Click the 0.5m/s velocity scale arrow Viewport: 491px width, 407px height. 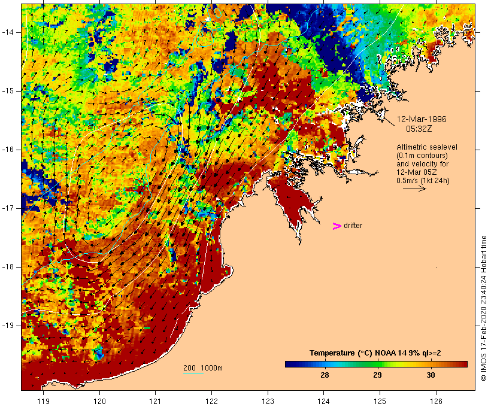coord(414,189)
